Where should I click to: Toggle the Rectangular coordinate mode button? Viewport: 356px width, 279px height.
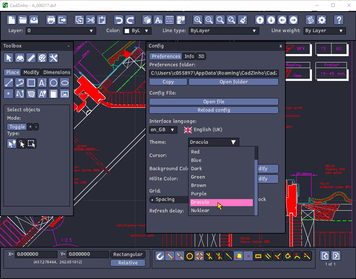[x=128, y=254]
